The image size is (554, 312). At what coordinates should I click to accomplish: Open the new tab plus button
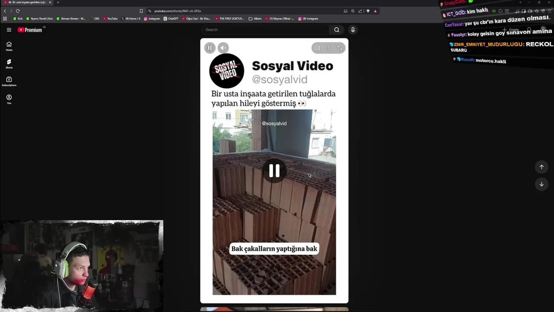pyautogui.click(x=58, y=2)
